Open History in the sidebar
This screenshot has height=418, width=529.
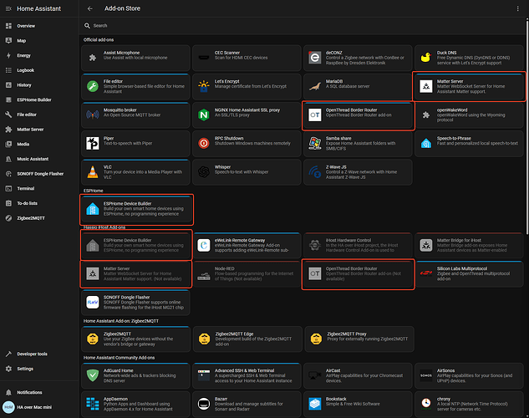click(39, 85)
